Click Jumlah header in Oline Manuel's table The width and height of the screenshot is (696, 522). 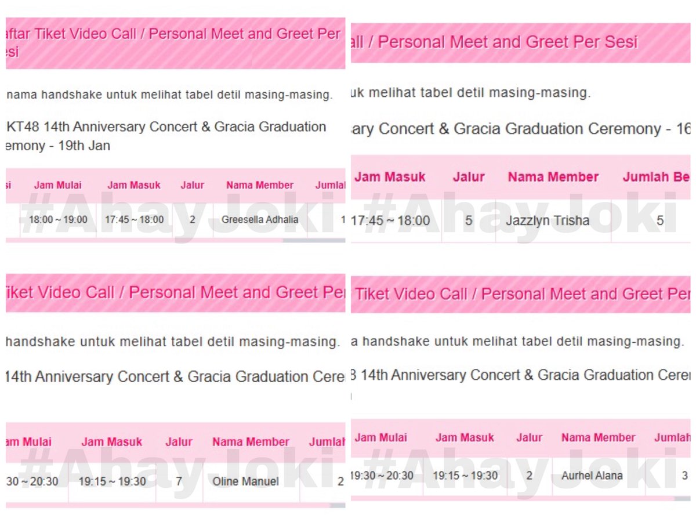pyautogui.click(x=327, y=442)
